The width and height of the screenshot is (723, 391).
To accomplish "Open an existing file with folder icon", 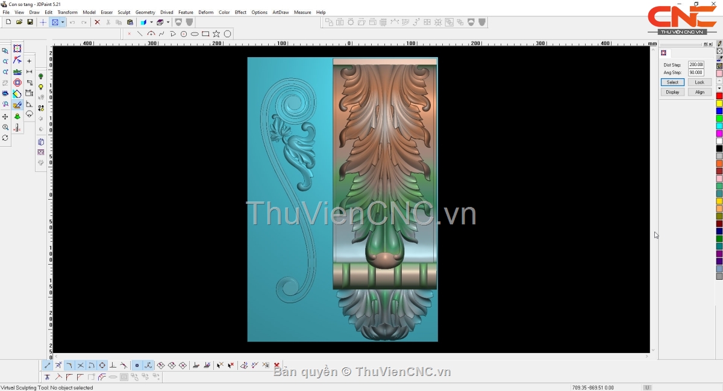I will (19, 22).
